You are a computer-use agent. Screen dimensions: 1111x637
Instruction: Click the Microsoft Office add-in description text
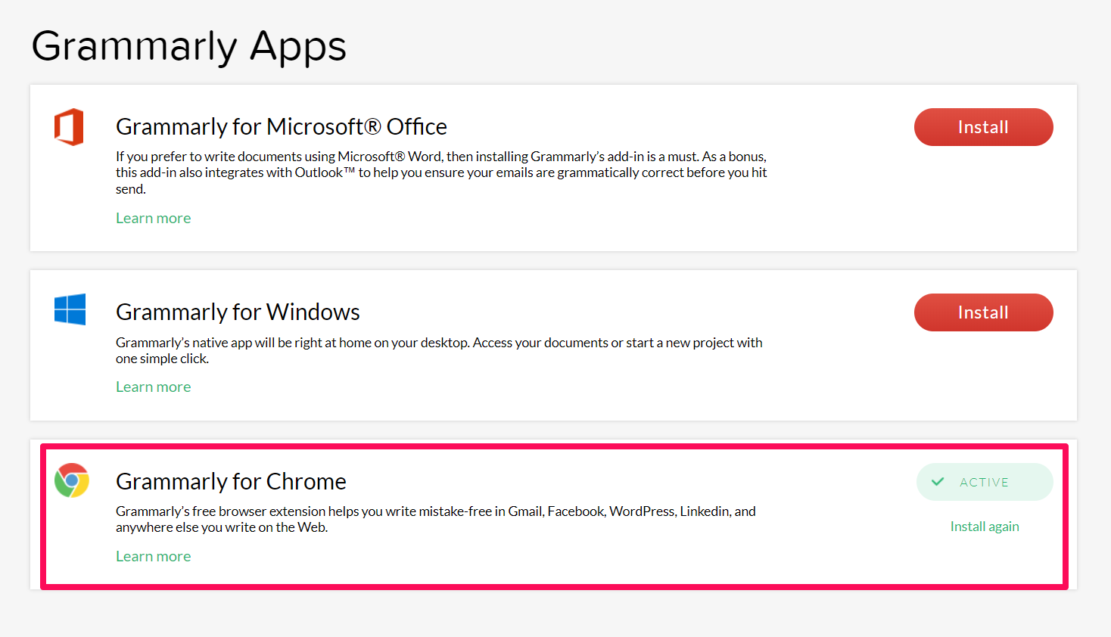(441, 172)
